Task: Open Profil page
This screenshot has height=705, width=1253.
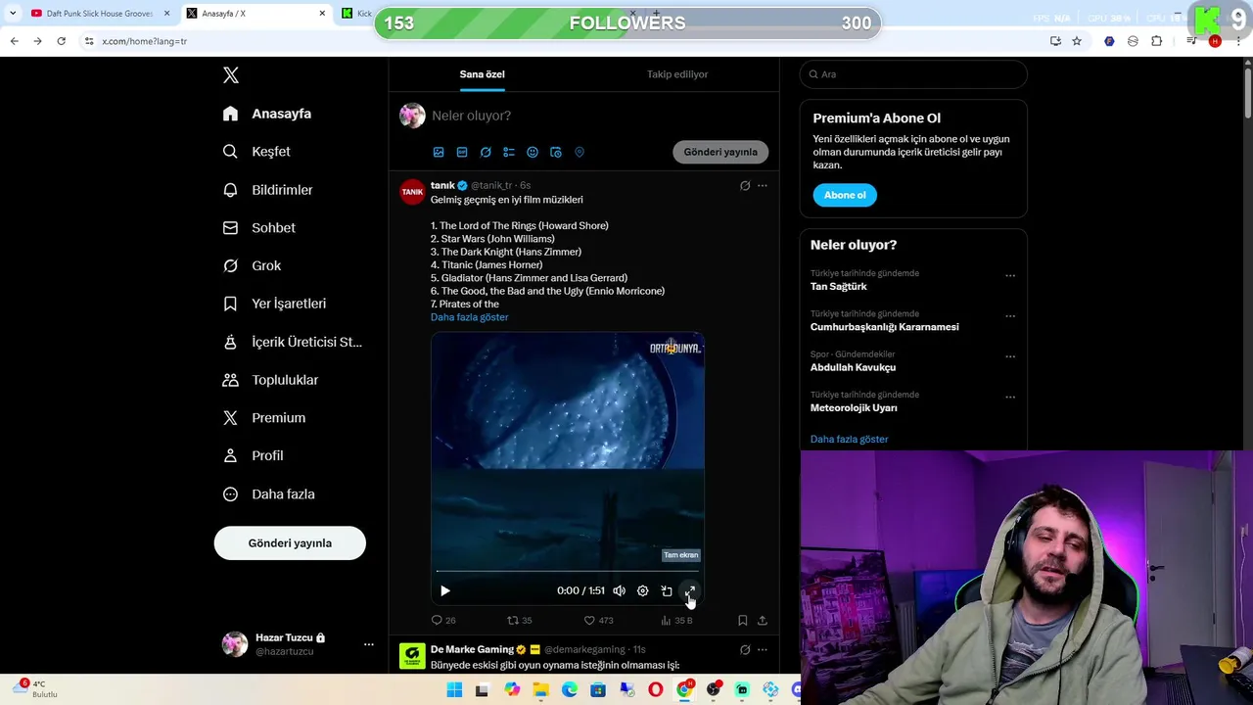Action: pyautogui.click(x=254, y=456)
